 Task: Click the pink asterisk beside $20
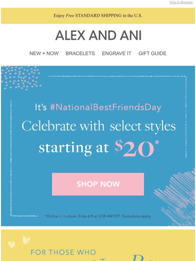click(157, 143)
